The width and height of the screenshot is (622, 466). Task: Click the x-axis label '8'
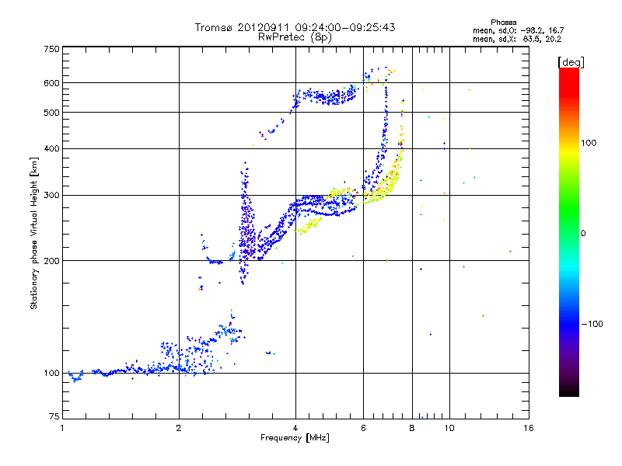pyautogui.click(x=412, y=428)
